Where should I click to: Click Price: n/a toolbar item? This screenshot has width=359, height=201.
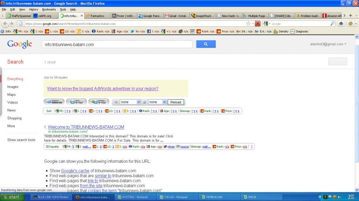tap(225, 31)
